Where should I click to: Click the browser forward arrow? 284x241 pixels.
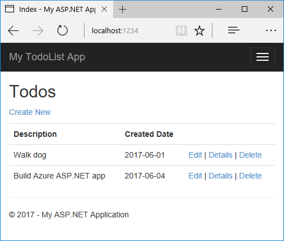(38, 30)
